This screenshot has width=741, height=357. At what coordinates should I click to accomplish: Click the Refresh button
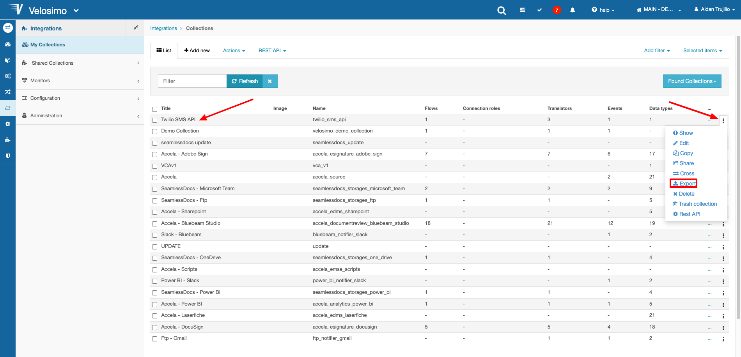coord(245,81)
